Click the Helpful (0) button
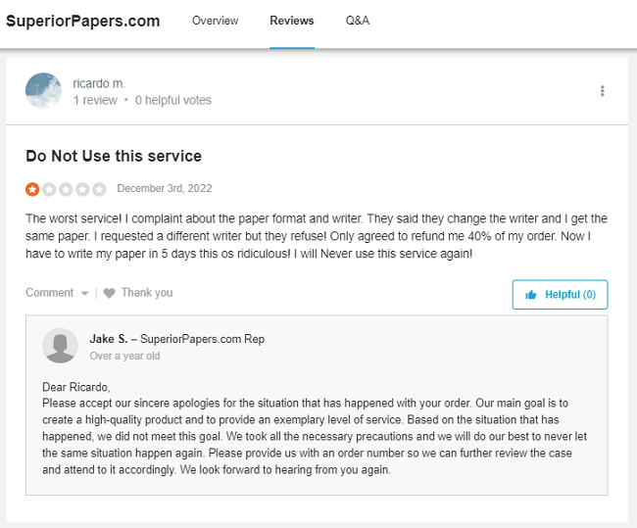637x528 pixels. click(560, 294)
